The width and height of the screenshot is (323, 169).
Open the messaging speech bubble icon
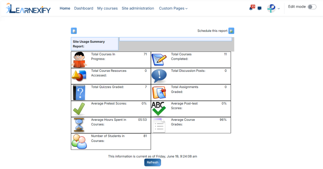[x=260, y=8]
